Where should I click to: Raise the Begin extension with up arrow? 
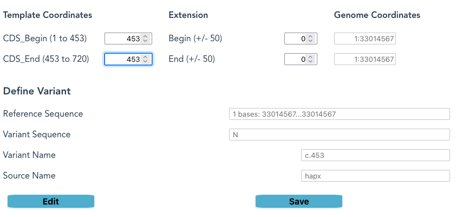click(310, 36)
